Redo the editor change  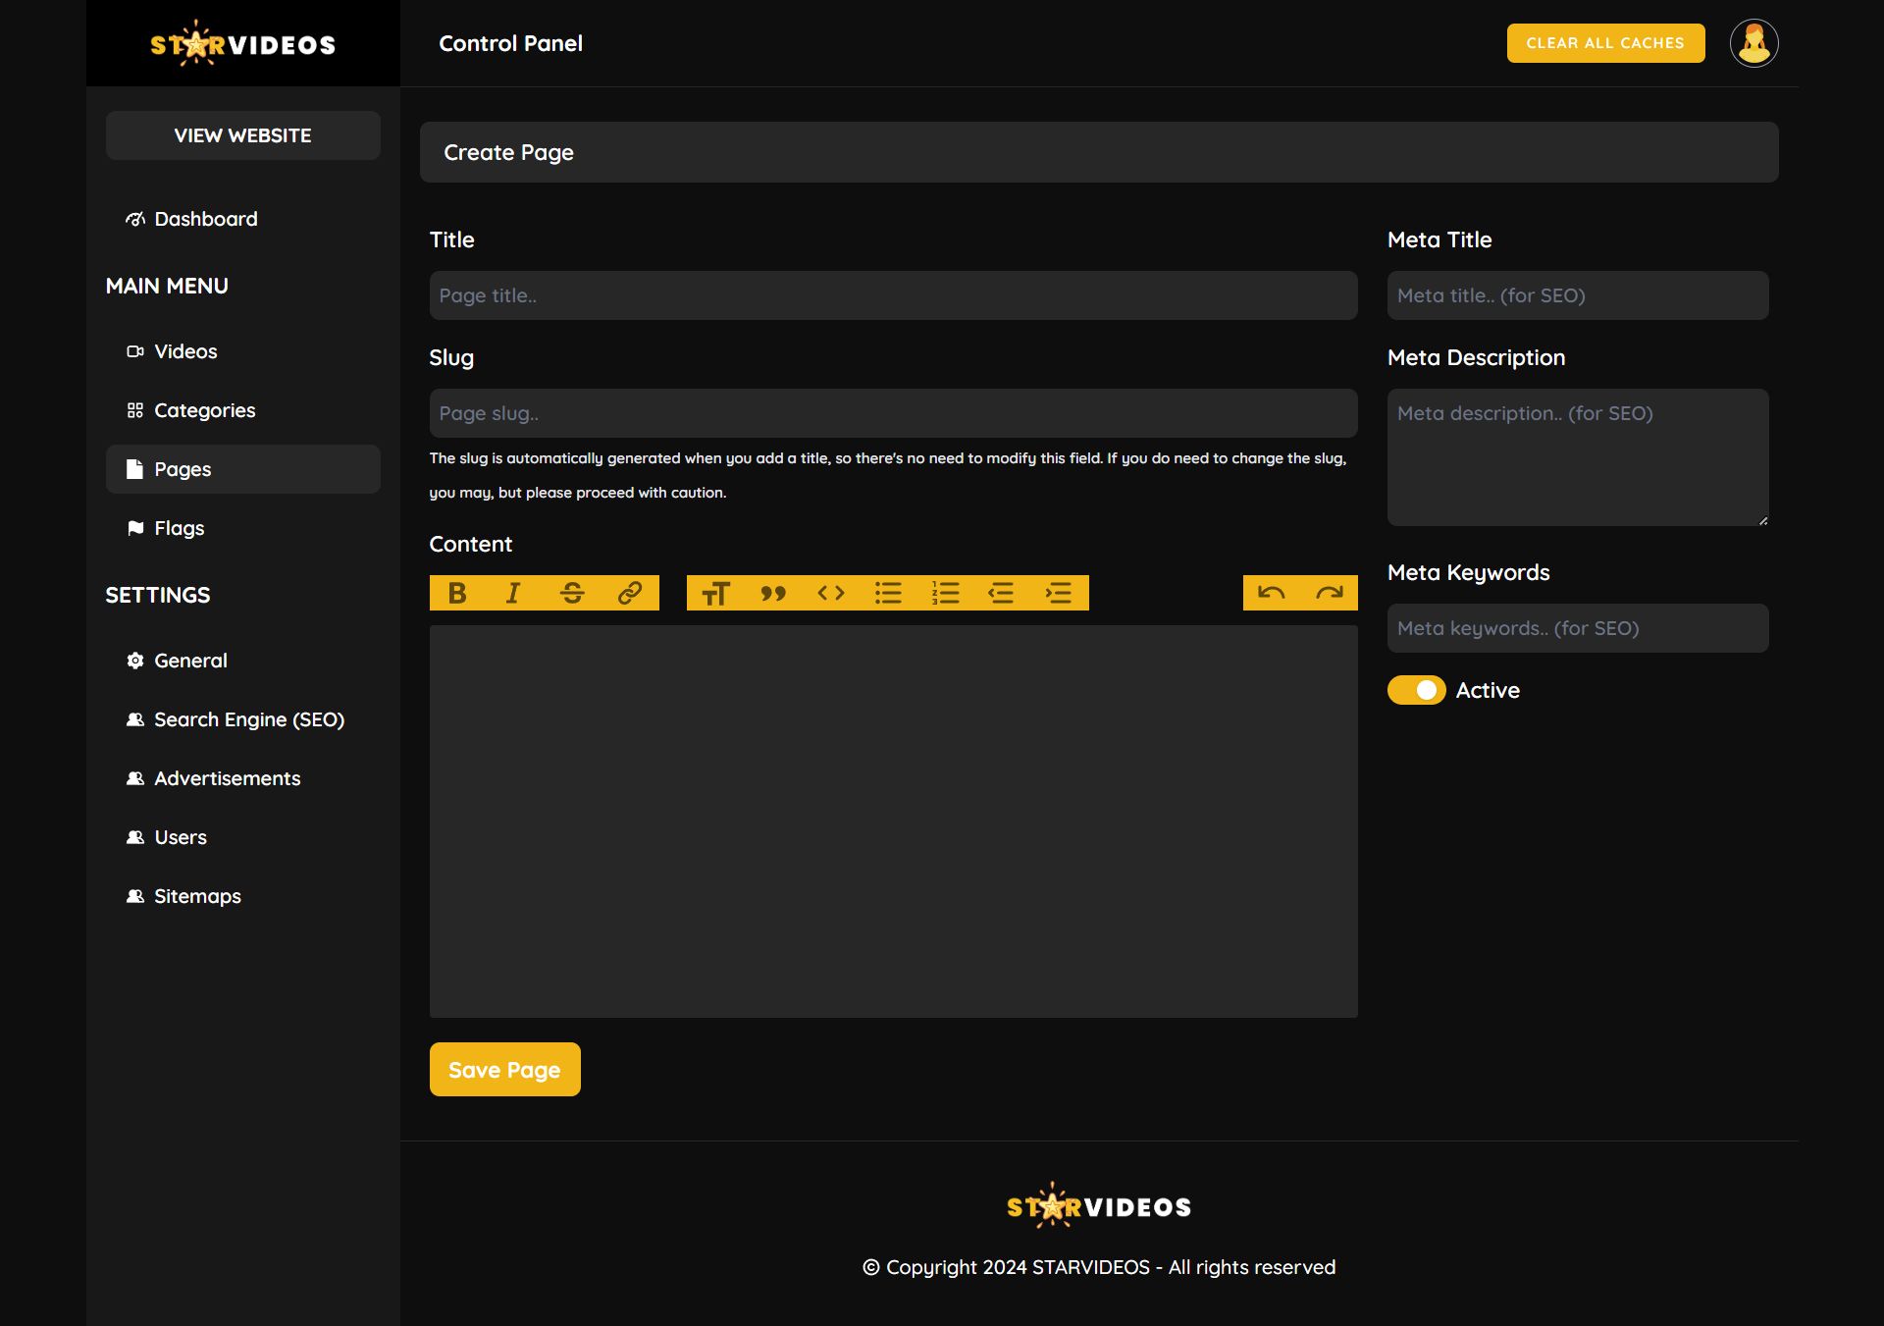[1330, 593]
